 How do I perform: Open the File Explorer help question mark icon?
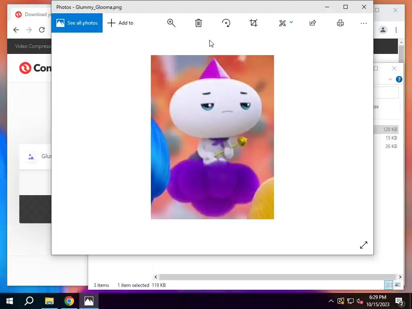399,79
